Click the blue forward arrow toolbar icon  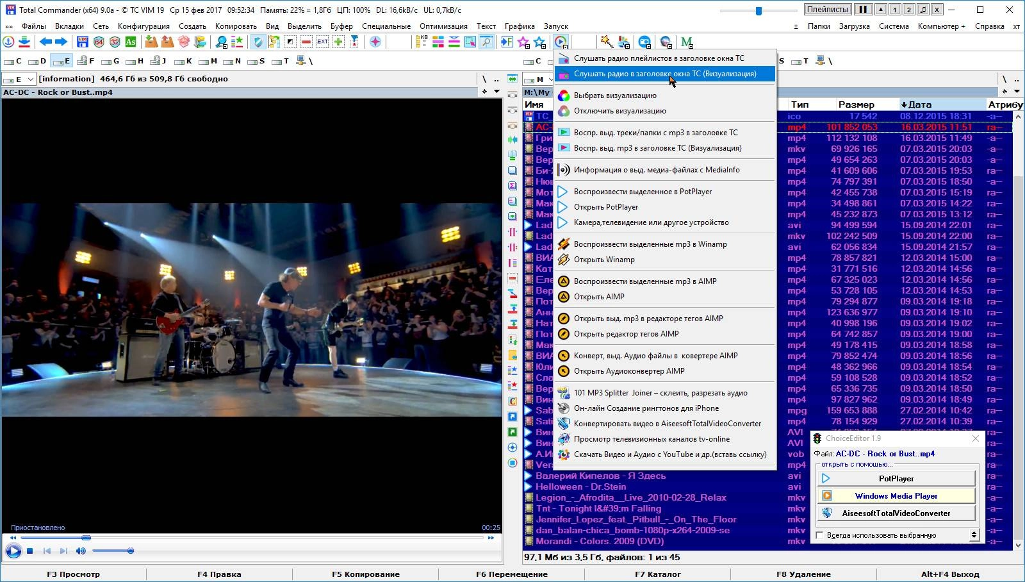click(x=61, y=42)
